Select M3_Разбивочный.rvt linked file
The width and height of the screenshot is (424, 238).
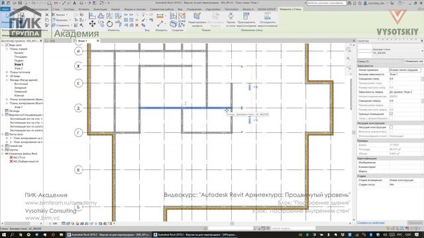point(26,161)
